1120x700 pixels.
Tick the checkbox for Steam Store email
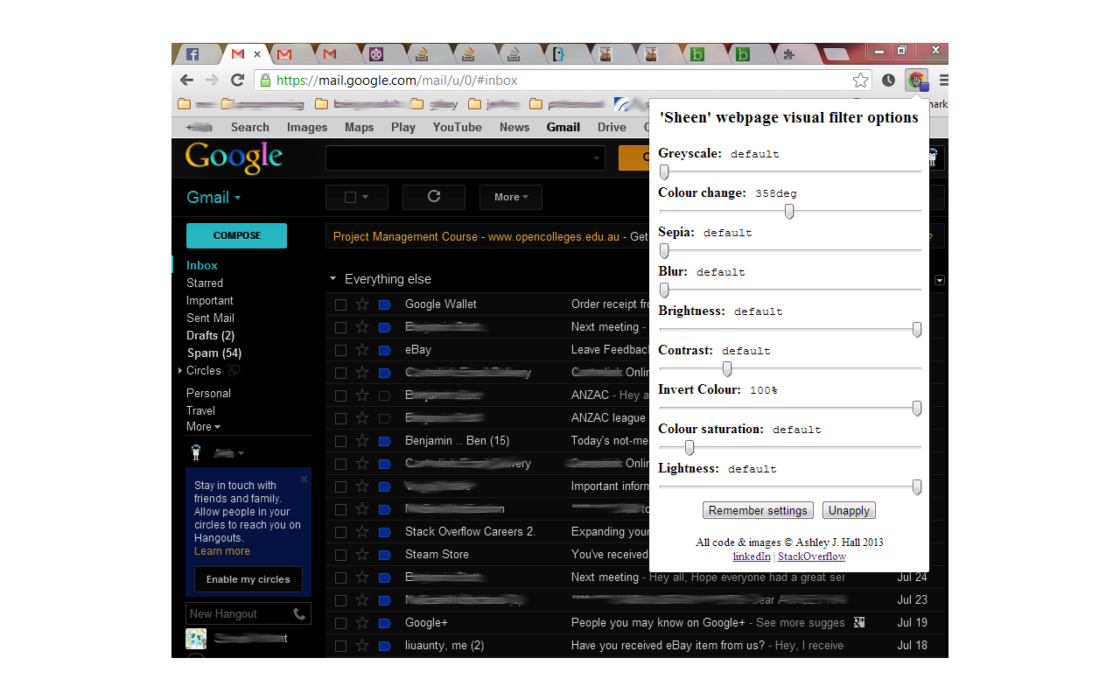pos(340,555)
